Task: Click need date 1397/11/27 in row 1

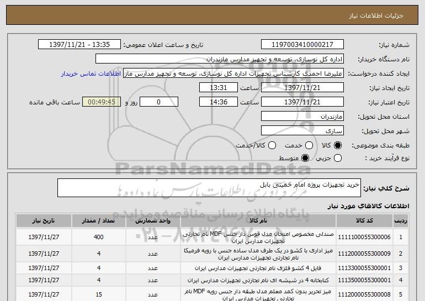Action: point(44,237)
